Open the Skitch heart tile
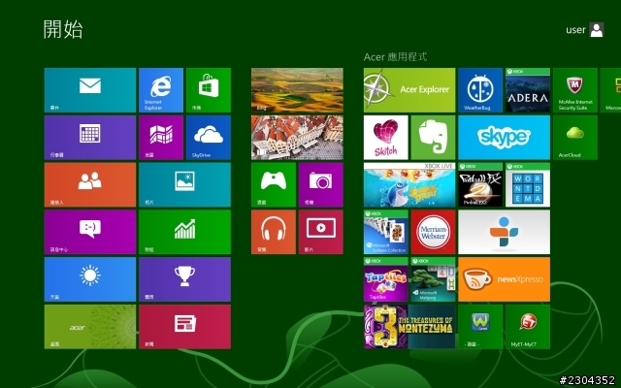 pos(386,138)
